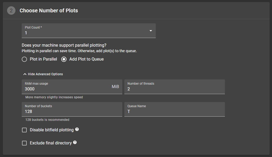Click inside the RAM max usage field
Screen dimensions: 272x157
pyautogui.click(x=65, y=89)
